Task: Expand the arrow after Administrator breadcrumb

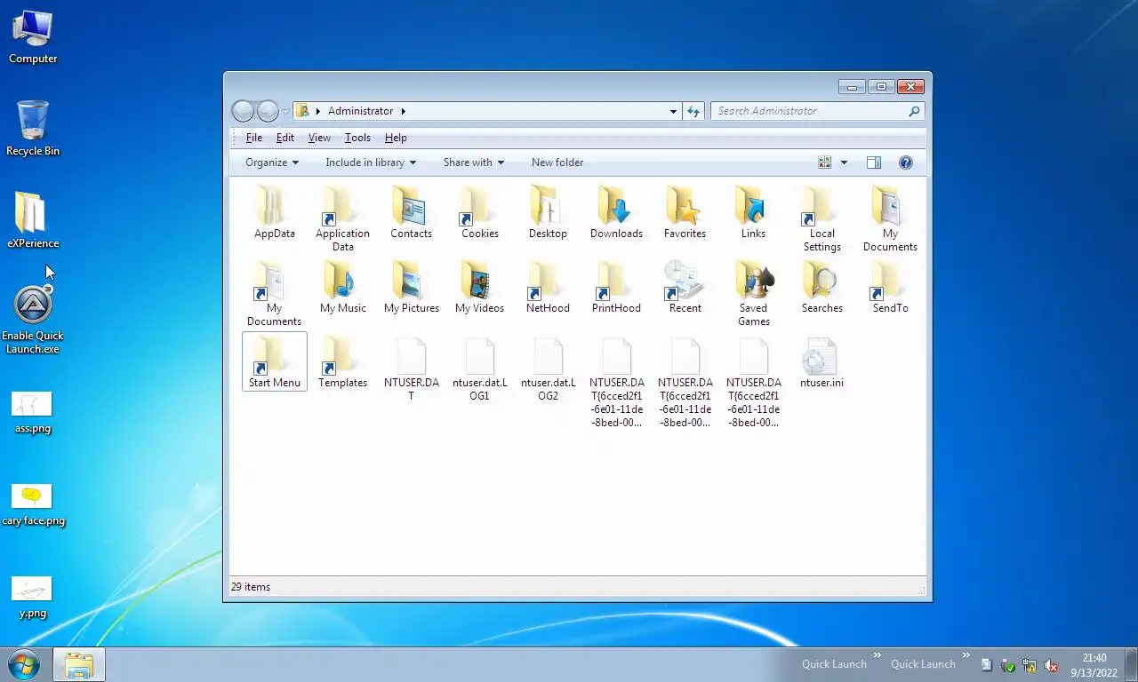Action: (403, 111)
